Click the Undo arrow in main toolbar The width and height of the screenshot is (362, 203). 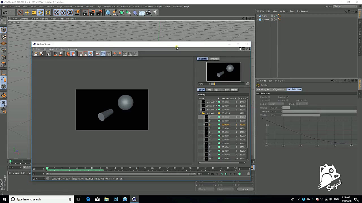(5, 12)
